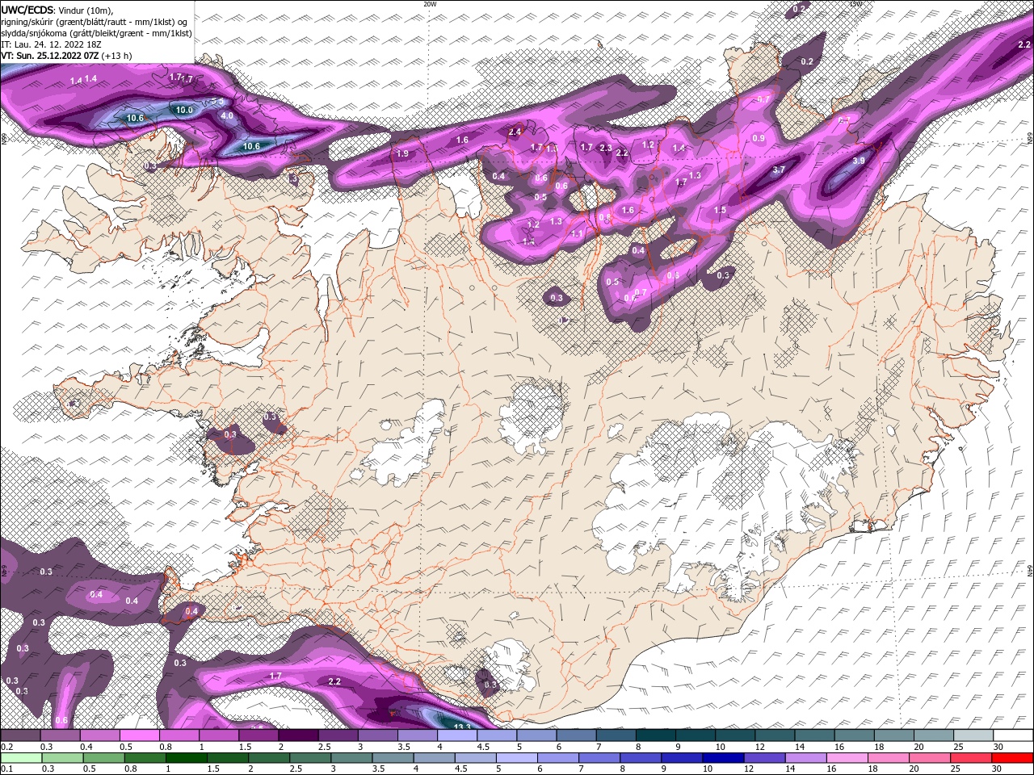The height and width of the screenshot is (775, 1034).
Task: Click the '15W' longitude label on the top edge
Action: [x=856, y=4]
